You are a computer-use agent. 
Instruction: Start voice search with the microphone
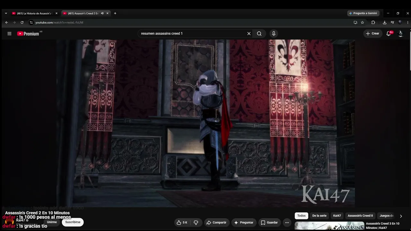pos(274,33)
